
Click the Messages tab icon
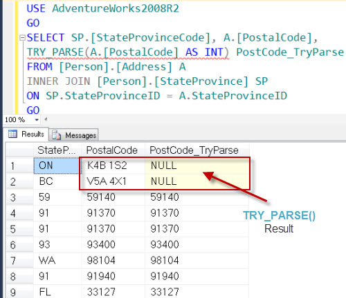(x=56, y=135)
